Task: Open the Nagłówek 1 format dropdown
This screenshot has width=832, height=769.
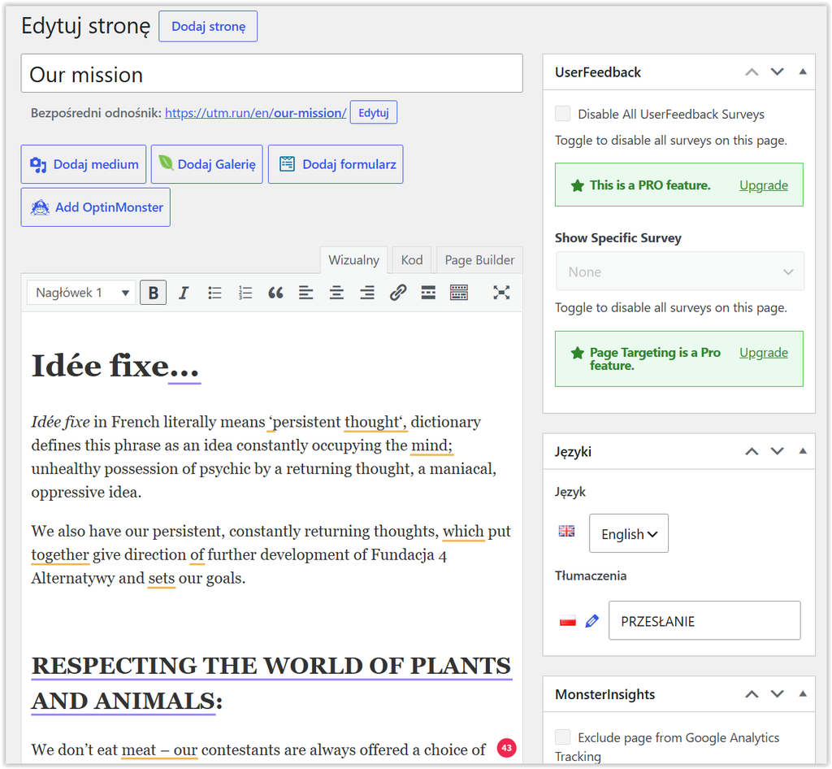Action: tap(81, 293)
